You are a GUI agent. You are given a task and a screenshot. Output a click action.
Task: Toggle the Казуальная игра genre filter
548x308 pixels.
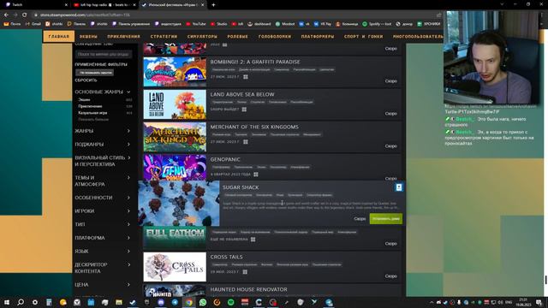(92, 113)
